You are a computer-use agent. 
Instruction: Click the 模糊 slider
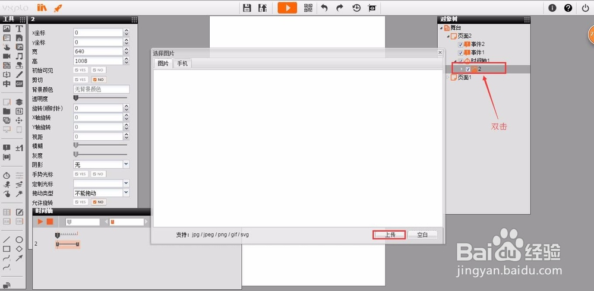point(100,145)
